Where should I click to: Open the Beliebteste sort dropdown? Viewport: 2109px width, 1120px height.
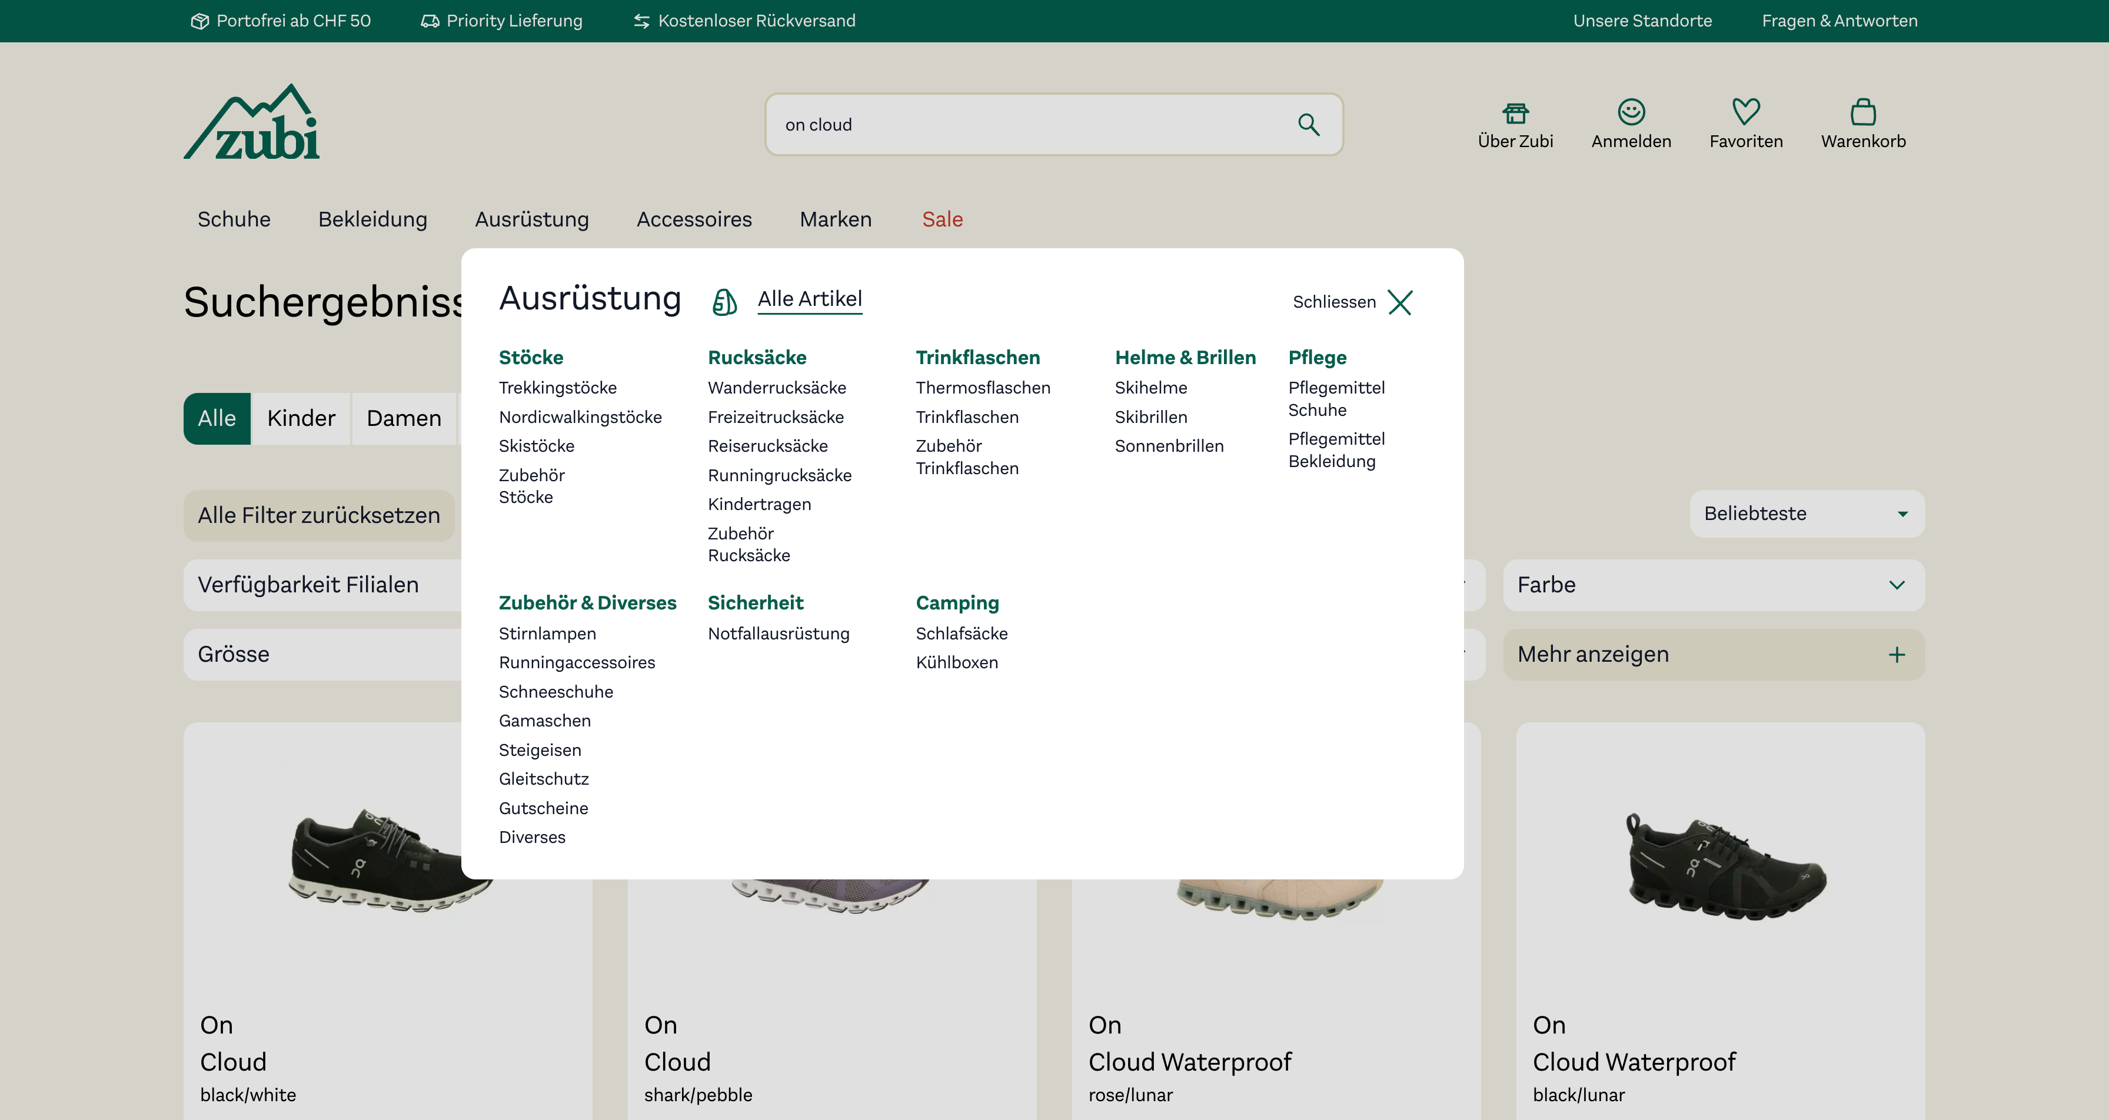click(x=1806, y=514)
